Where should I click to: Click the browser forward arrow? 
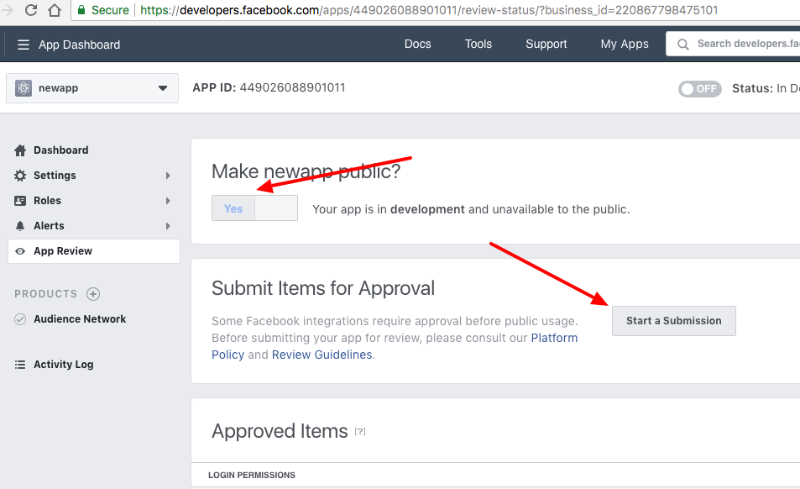point(8,10)
